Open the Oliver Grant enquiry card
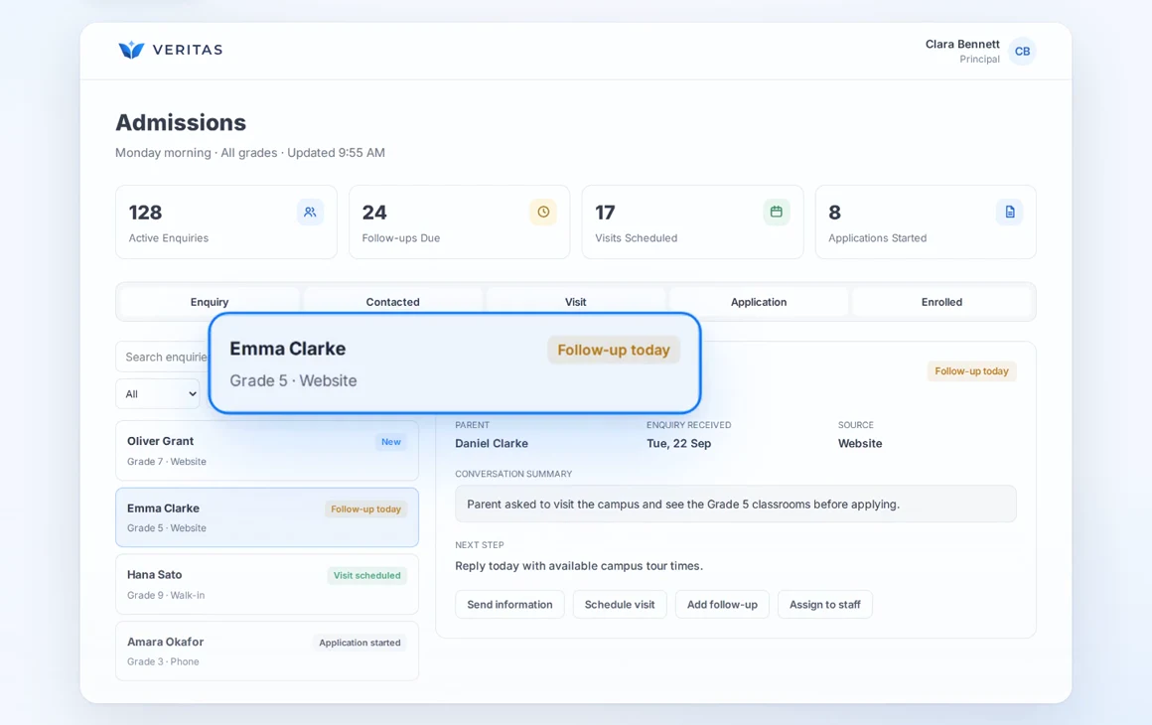The image size is (1152, 725). click(x=267, y=450)
